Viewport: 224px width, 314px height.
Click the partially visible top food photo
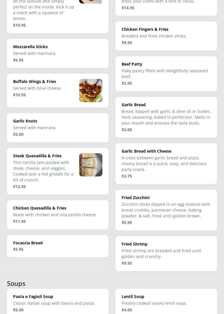click(x=91, y=1)
